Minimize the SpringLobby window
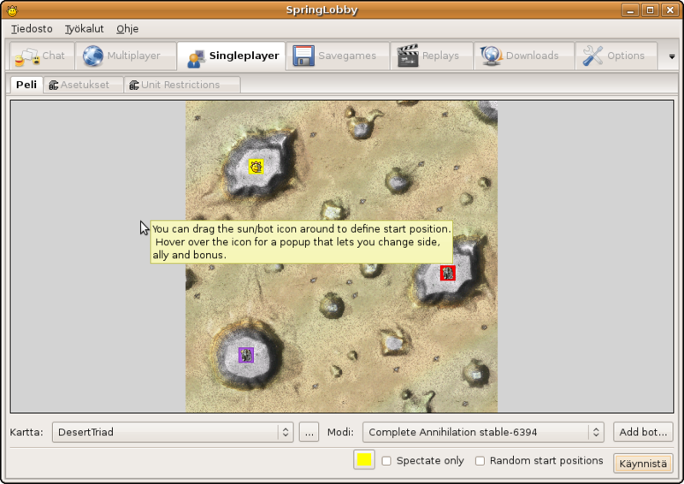Viewport: 684px width, 484px height. 630,10
